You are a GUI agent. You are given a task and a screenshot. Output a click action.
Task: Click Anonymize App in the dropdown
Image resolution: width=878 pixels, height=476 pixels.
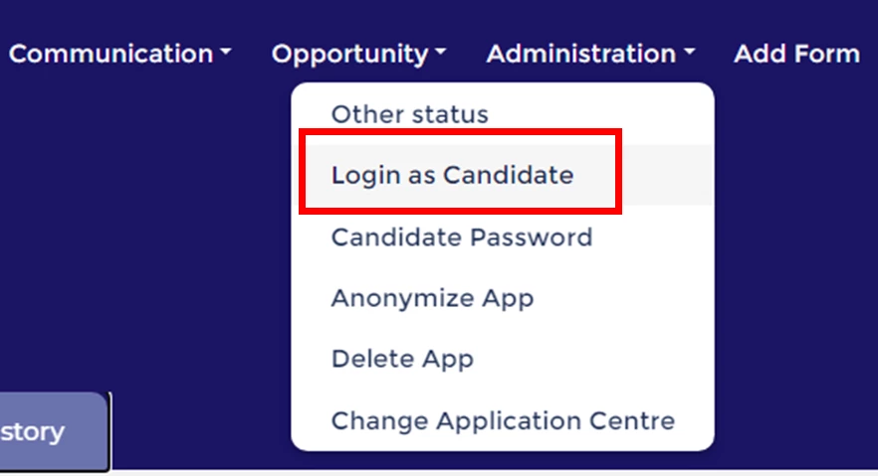[x=432, y=298]
